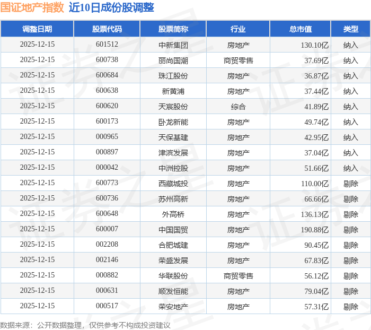Click market value 130.10亿
Screen dimensions: 371x330
point(315,45)
